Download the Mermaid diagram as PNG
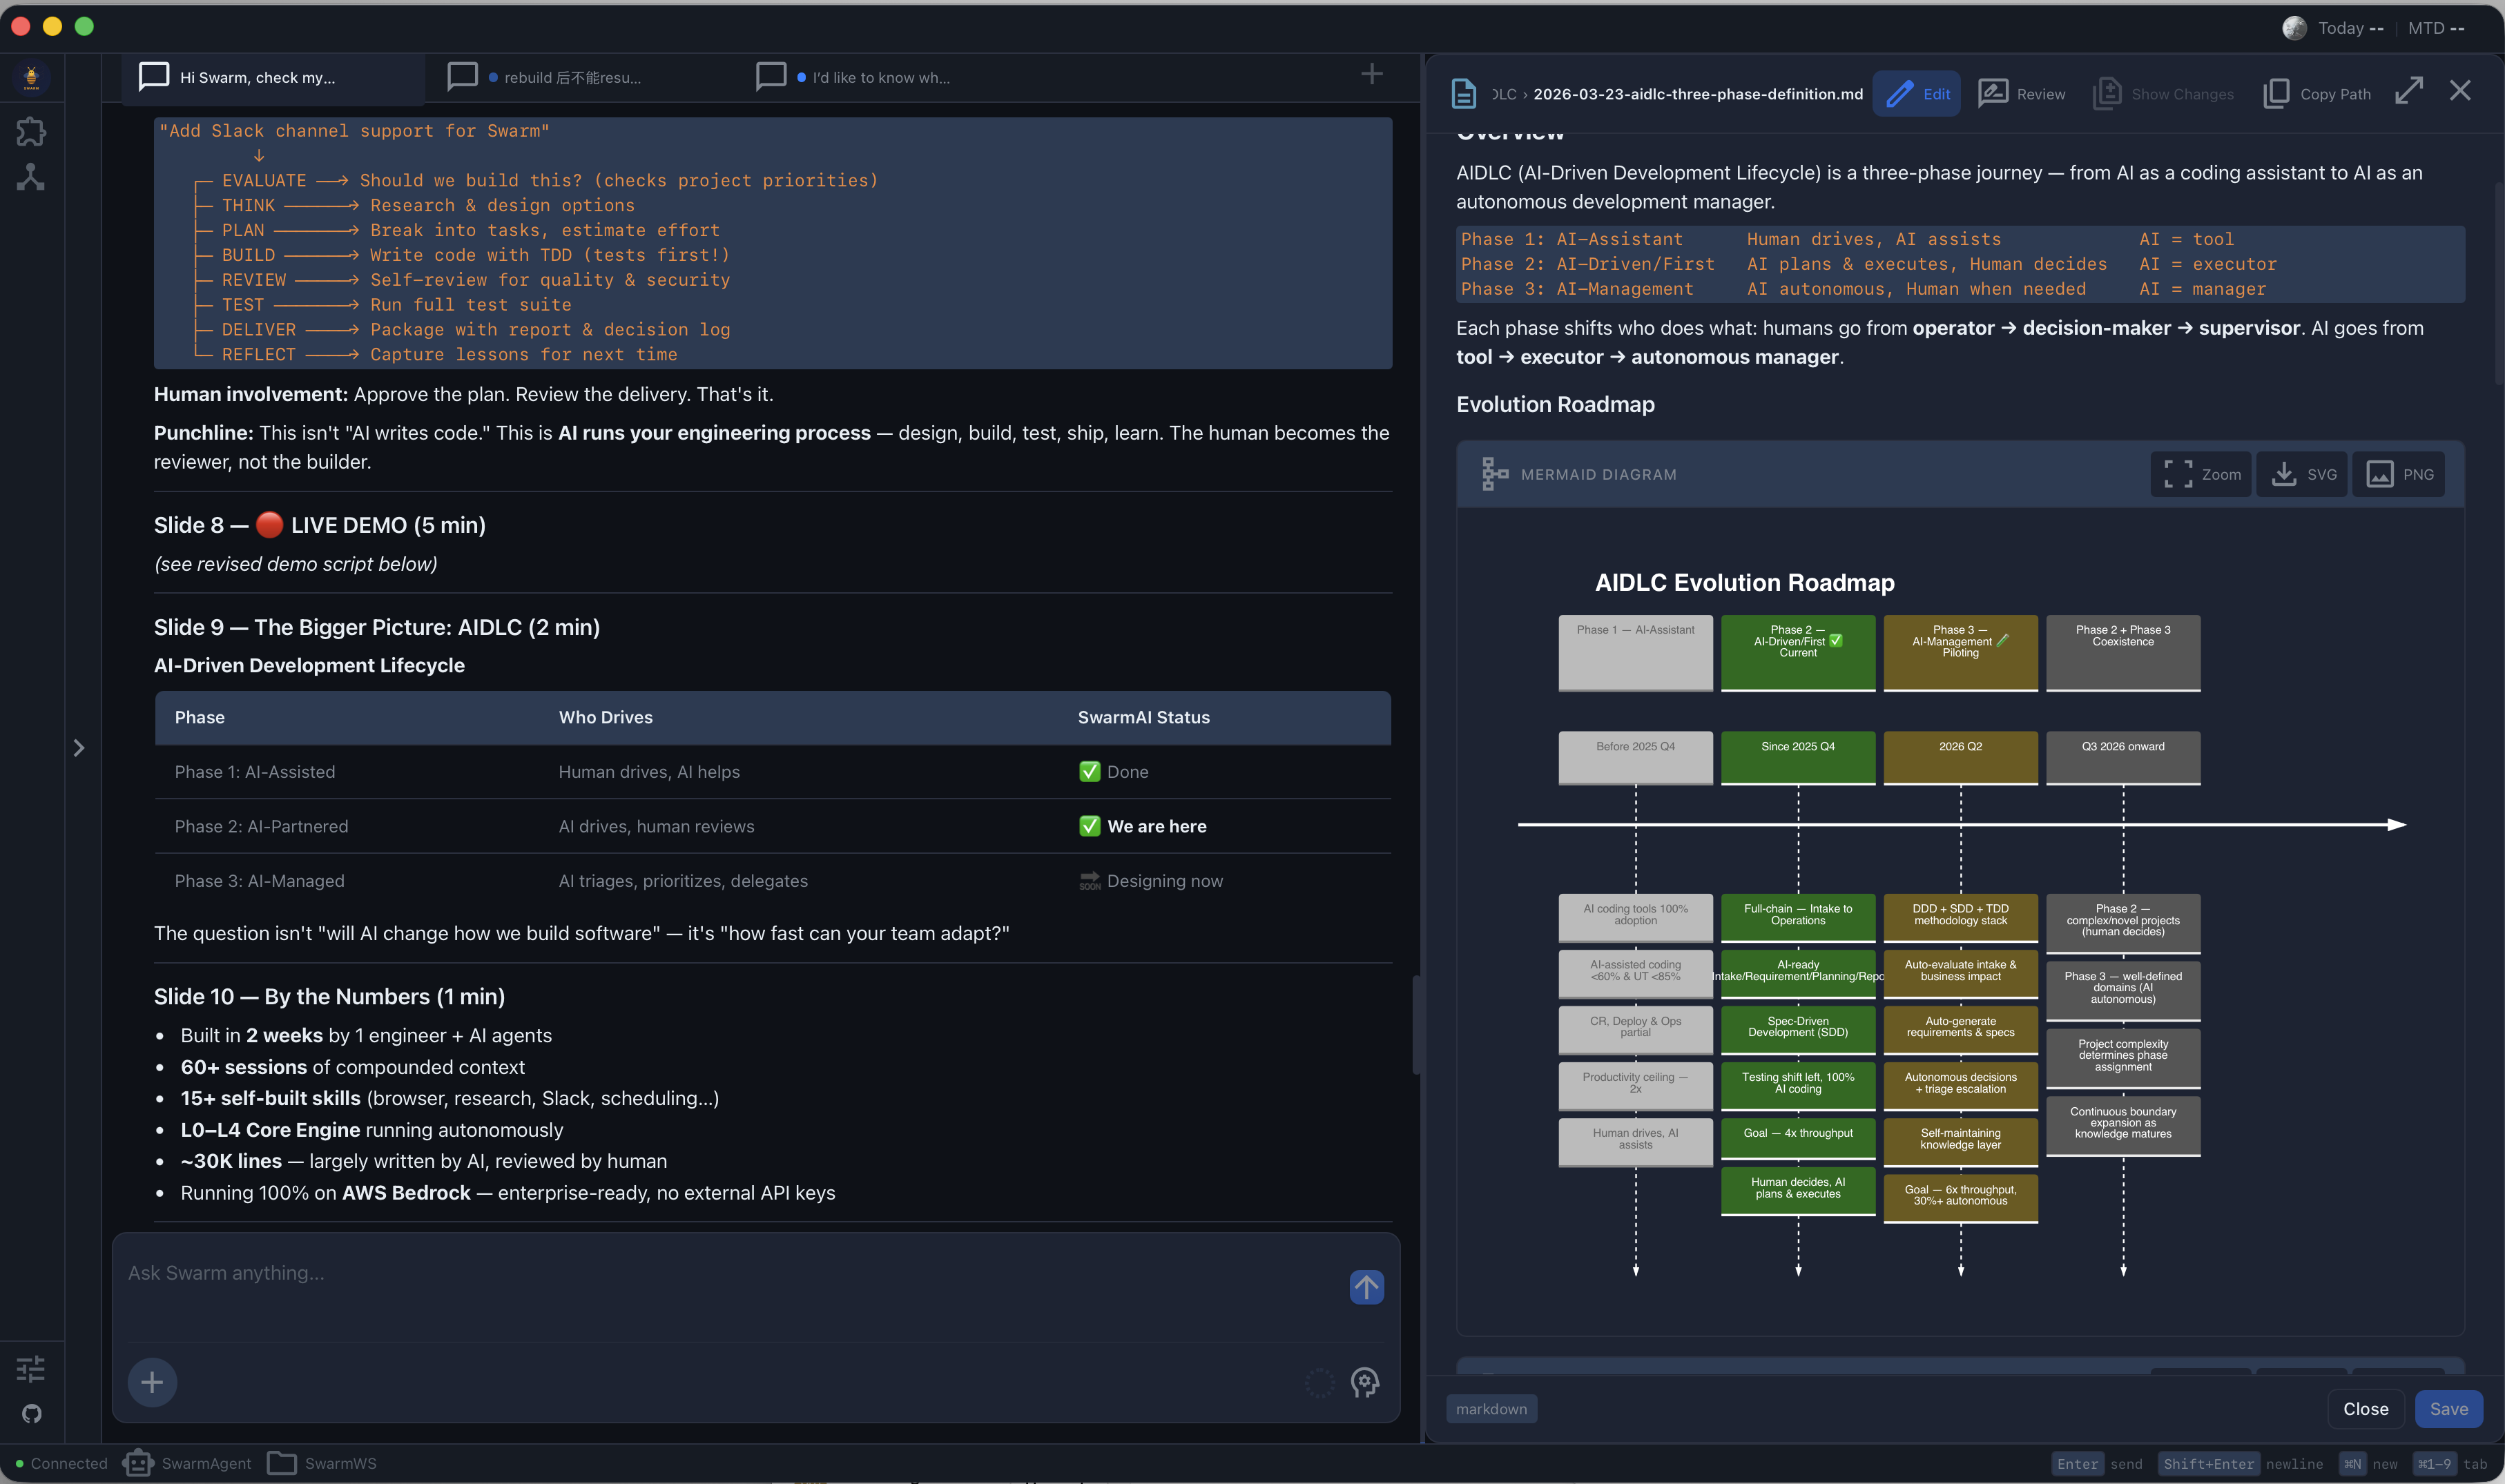The height and width of the screenshot is (1484, 2505). coord(2398,474)
